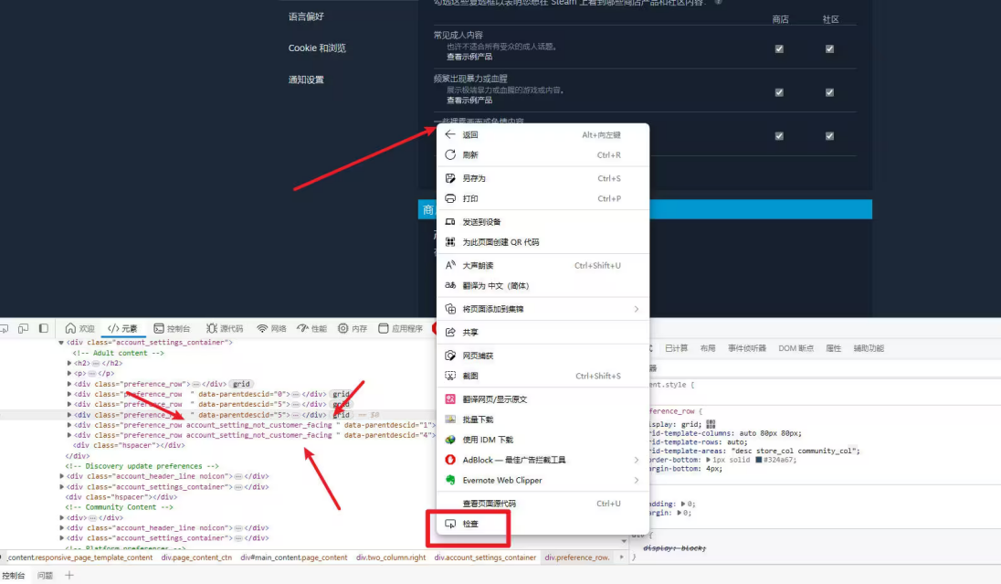Uncheck 商店 checkbox for 常见成人内容
Viewport: 1001px width, 584px height.
click(x=779, y=49)
